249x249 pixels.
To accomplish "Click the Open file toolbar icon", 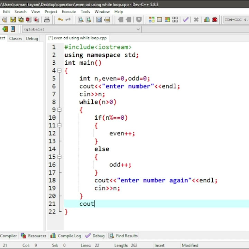I will (x=5, y=20).
